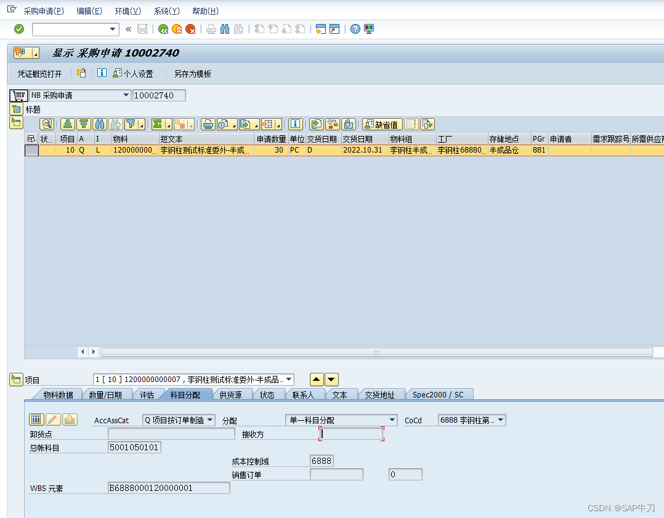Go to previous item with the up arrow button
The image size is (664, 518).
pos(317,380)
